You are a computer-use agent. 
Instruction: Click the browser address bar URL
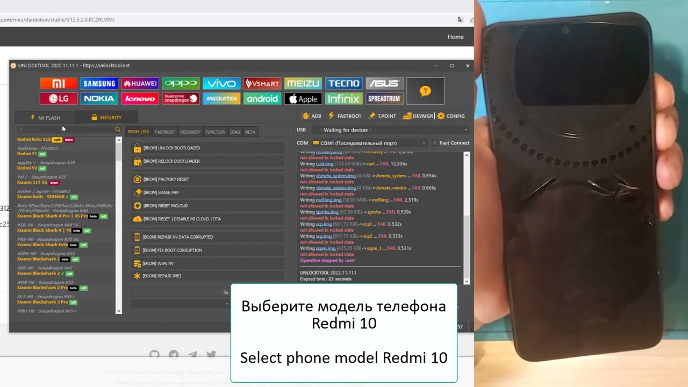[57, 20]
